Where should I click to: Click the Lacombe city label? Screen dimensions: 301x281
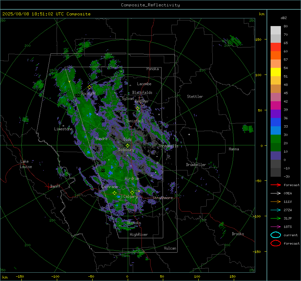(144, 84)
